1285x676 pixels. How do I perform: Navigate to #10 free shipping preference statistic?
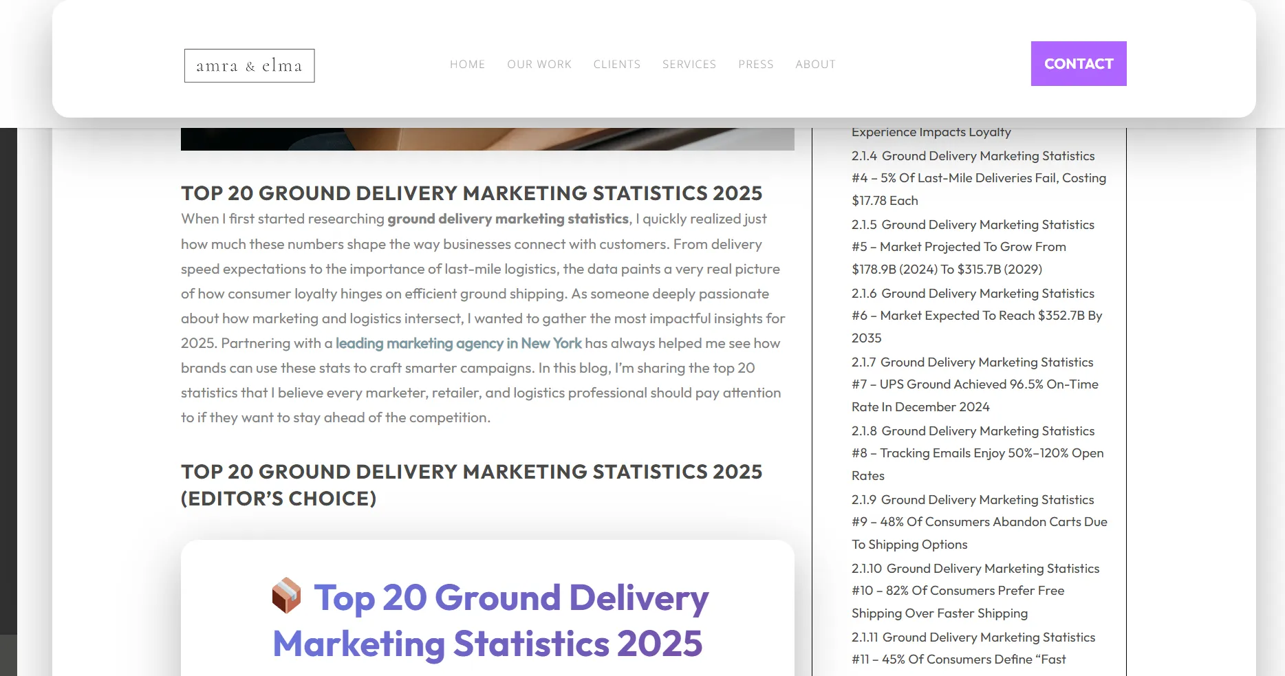click(x=975, y=591)
